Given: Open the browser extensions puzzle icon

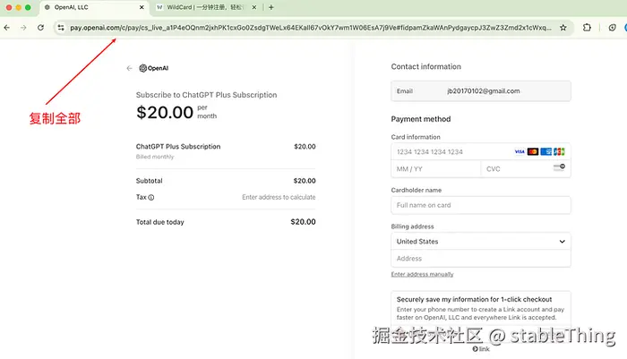Looking at the screenshot, I should pyautogui.click(x=587, y=28).
